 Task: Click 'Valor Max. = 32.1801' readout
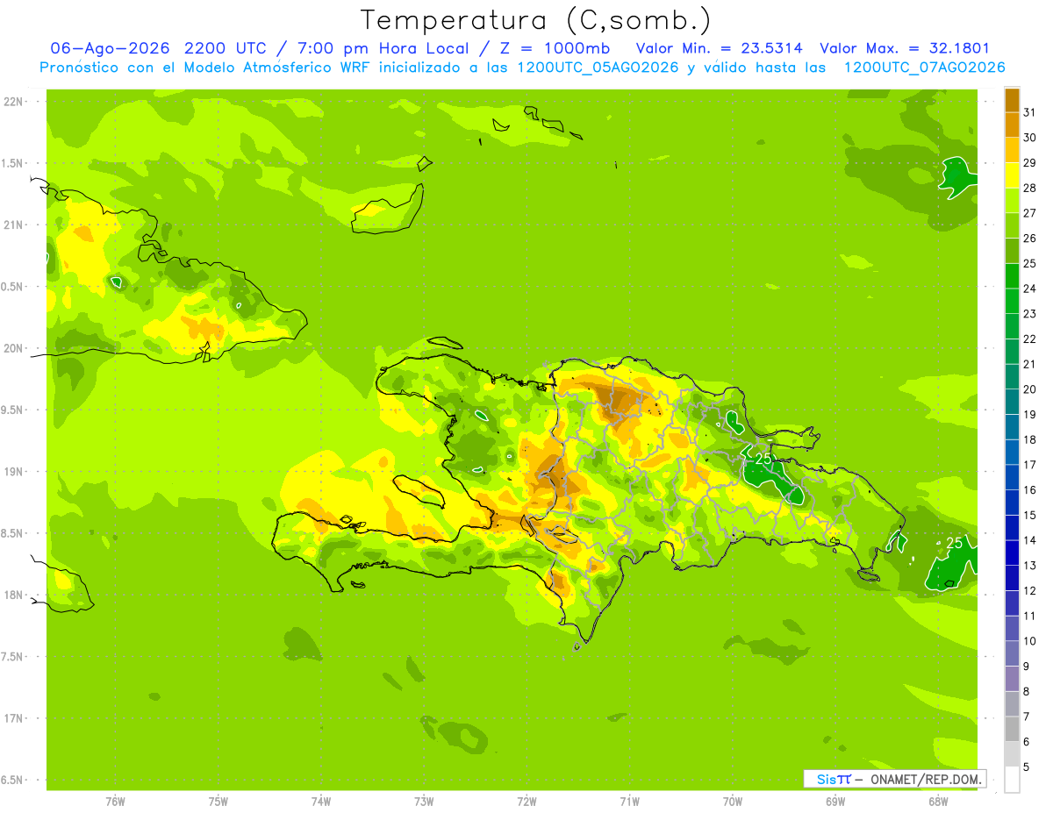pos(904,48)
